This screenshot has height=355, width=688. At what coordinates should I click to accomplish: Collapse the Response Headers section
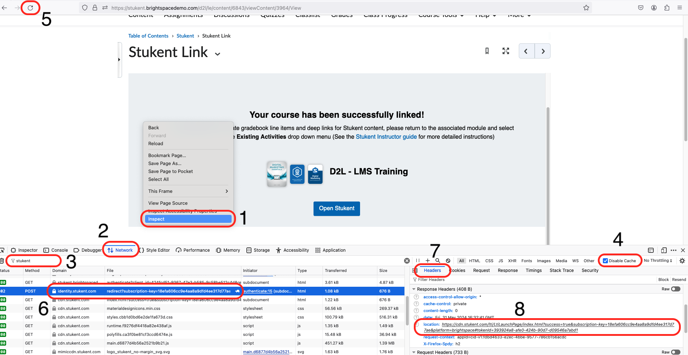pyautogui.click(x=414, y=289)
